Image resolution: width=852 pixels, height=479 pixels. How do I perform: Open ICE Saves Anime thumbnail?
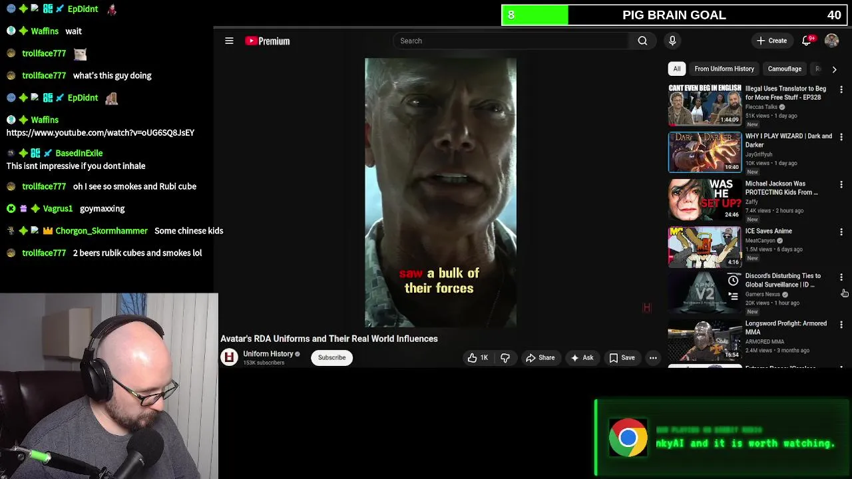pyautogui.click(x=704, y=247)
